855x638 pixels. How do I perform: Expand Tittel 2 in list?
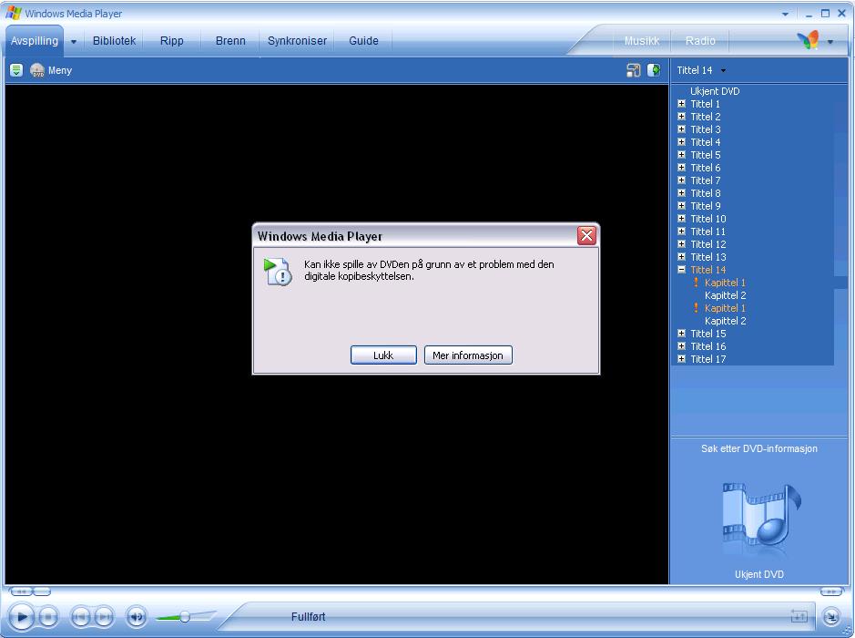(681, 117)
